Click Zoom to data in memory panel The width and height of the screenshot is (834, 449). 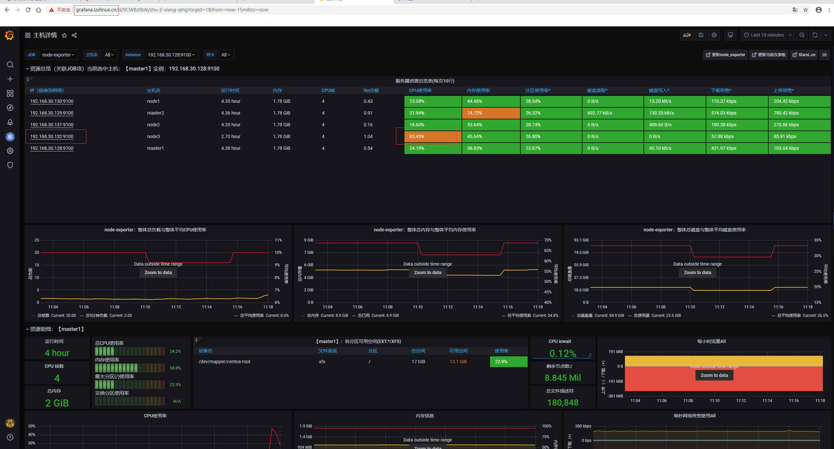pos(428,272)
